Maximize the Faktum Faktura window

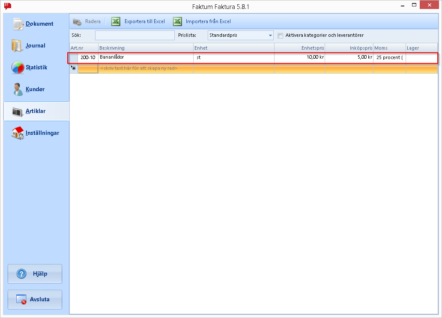coord(414,5)
